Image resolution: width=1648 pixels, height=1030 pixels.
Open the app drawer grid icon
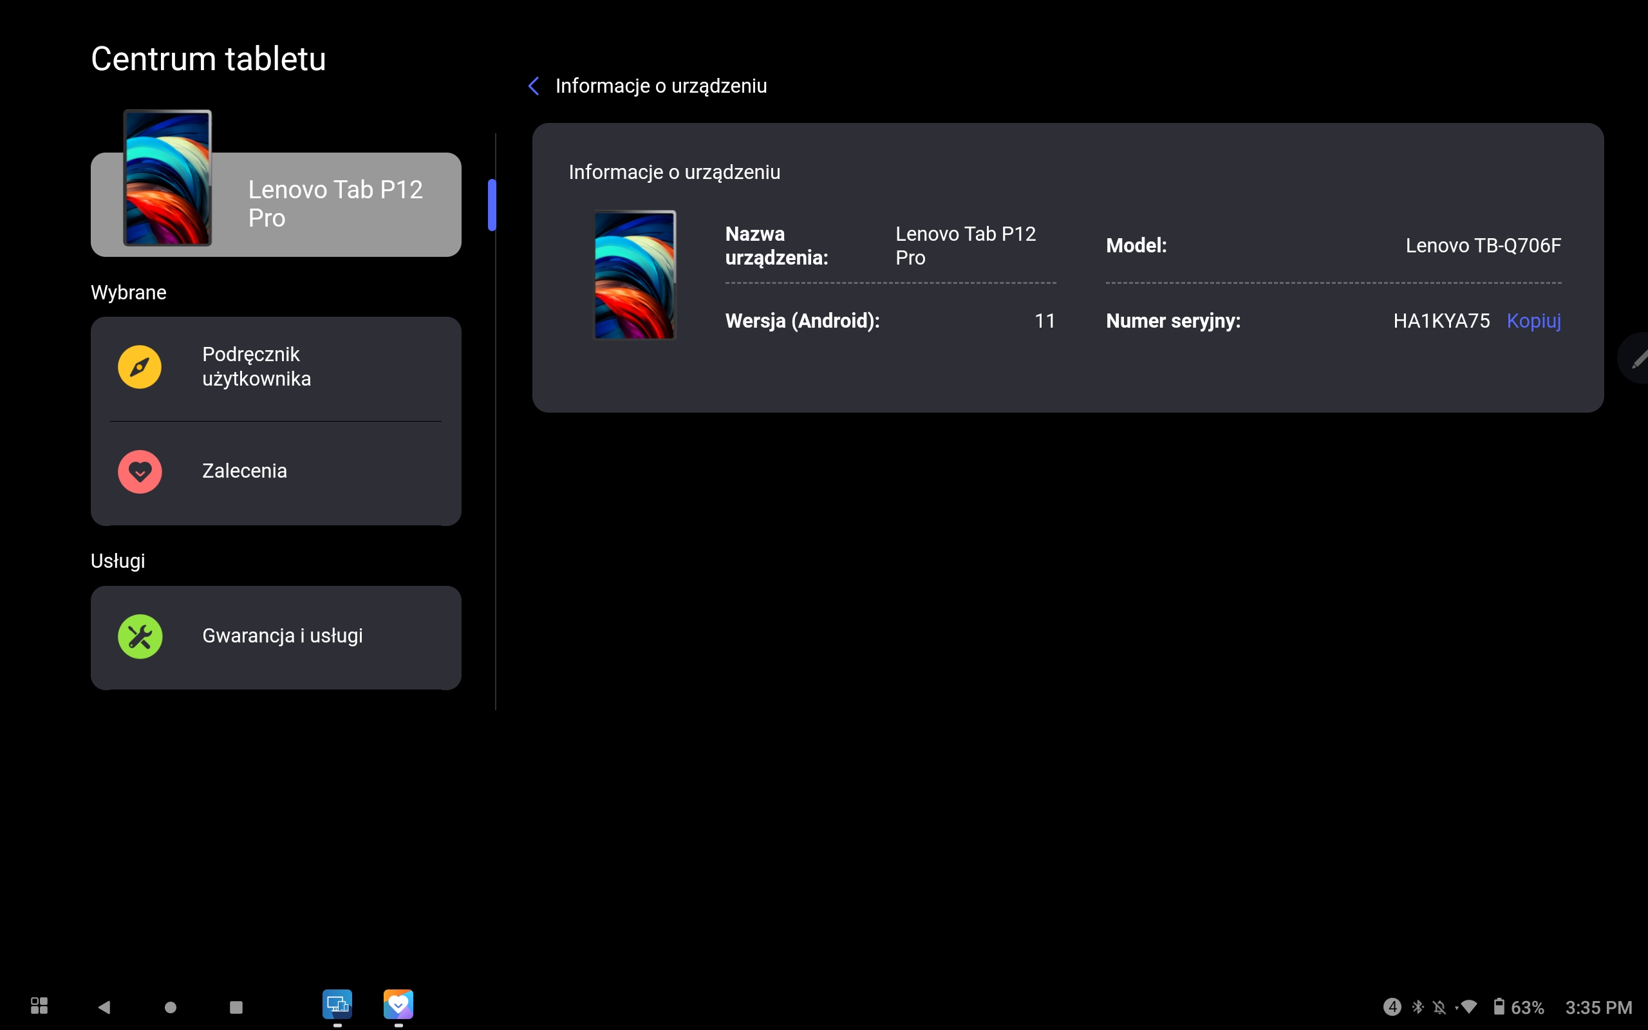pyautogui.click(x=39, y=1006)
